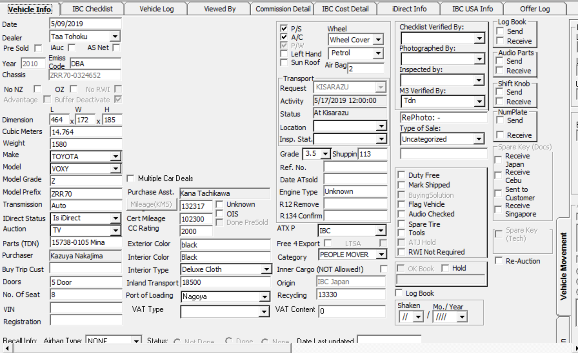Open the Dealer dropdown arrow

coord(115,37)
